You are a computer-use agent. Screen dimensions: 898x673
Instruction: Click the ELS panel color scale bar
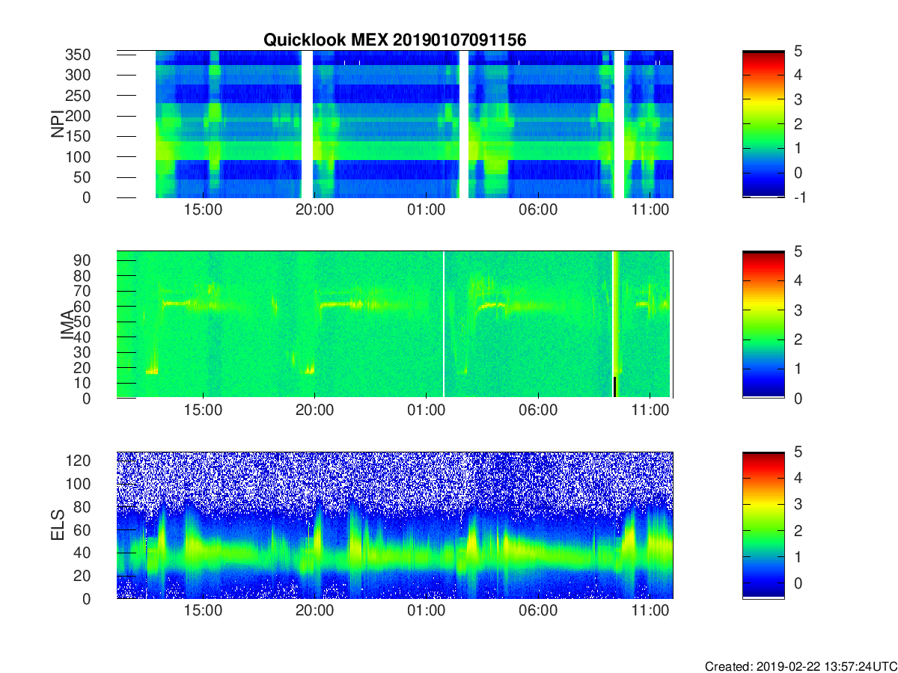pyautogui.click(x=763, y=525)
